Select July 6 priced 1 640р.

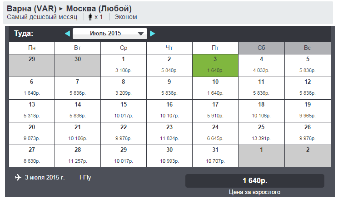pyautogui.click(x=32, y=88)
